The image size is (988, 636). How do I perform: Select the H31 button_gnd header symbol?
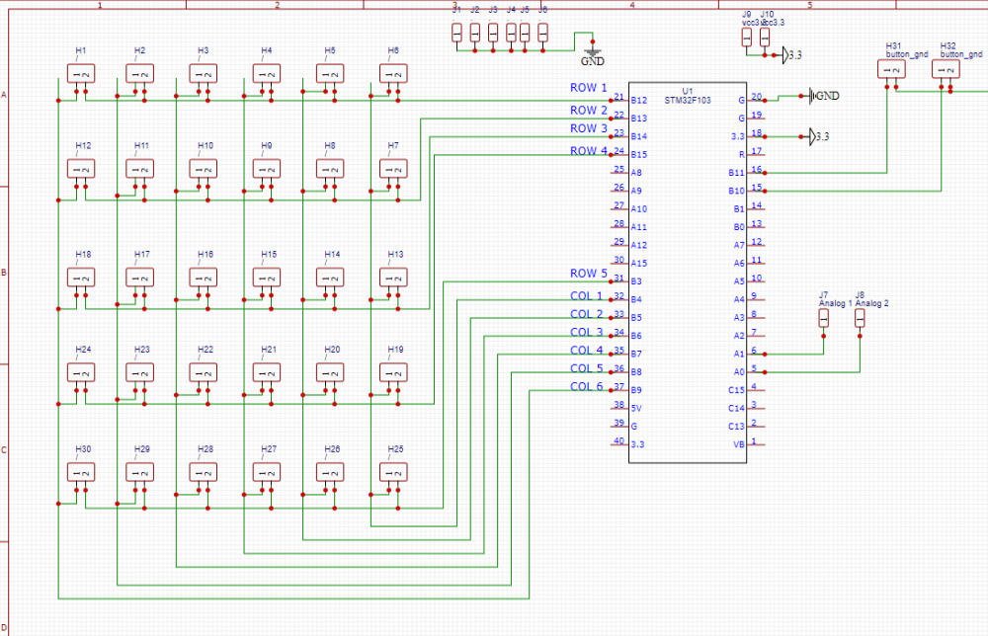coord(891,69)
